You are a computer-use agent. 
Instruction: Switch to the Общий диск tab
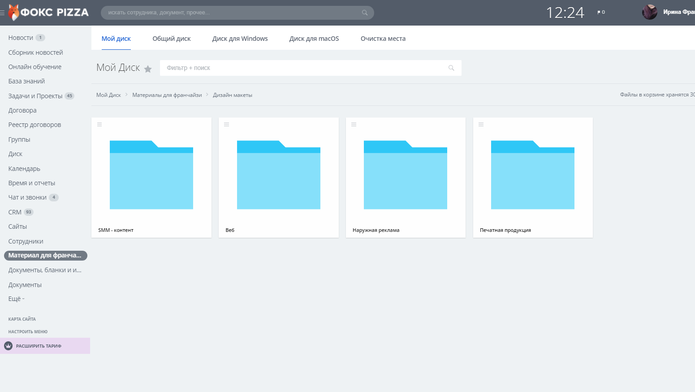pos(172,39)
